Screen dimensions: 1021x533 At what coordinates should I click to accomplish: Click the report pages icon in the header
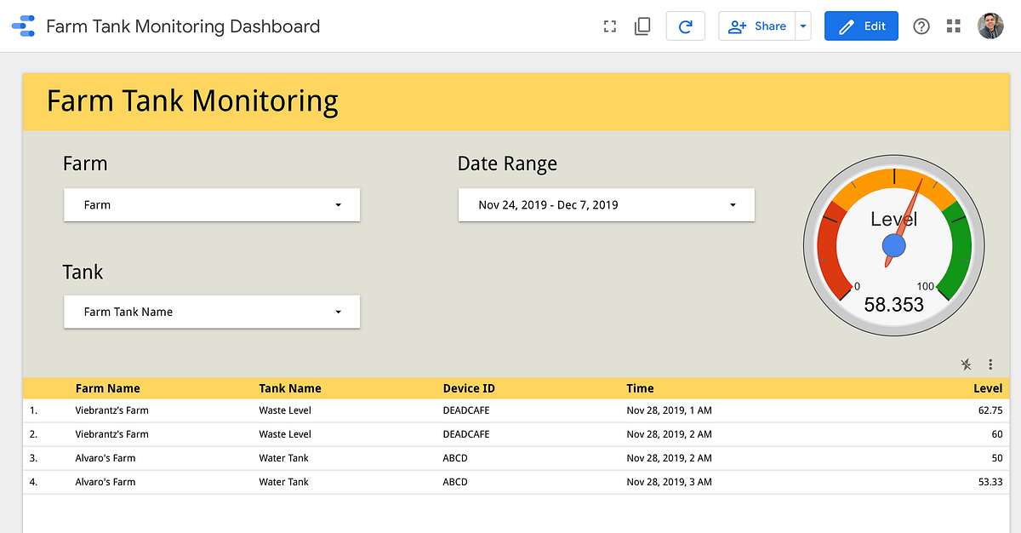642,26
